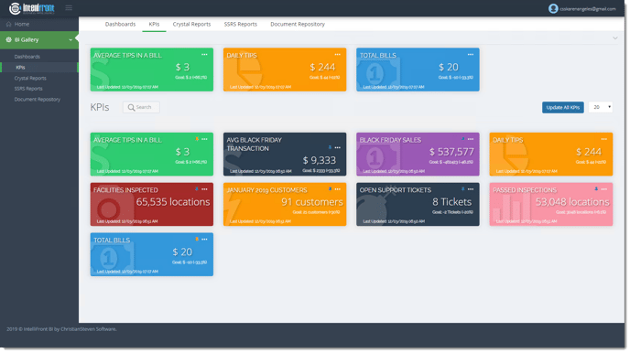This screenshot has width=630, height=353.
Task: Open three-dot menu on Passed Inspections card
Action: click(603, 189)
